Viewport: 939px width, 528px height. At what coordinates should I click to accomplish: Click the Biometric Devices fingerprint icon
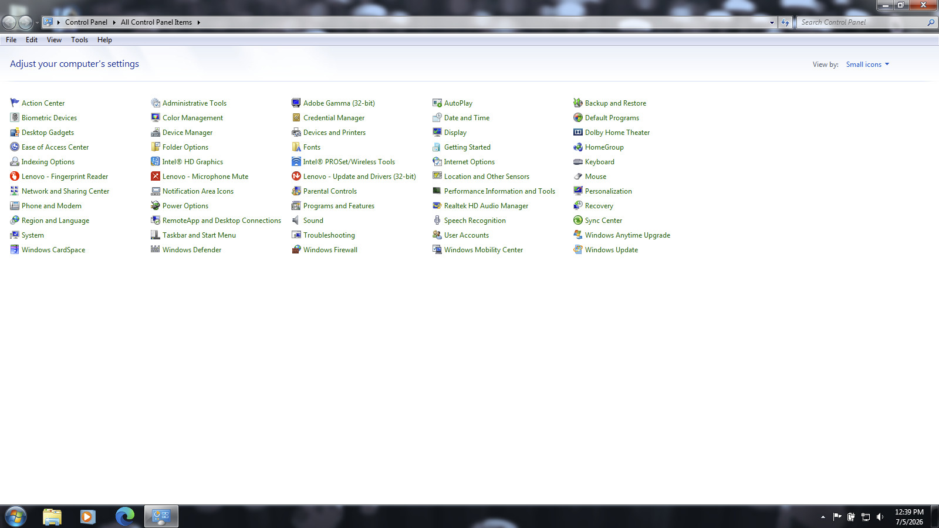click(15, 117)
